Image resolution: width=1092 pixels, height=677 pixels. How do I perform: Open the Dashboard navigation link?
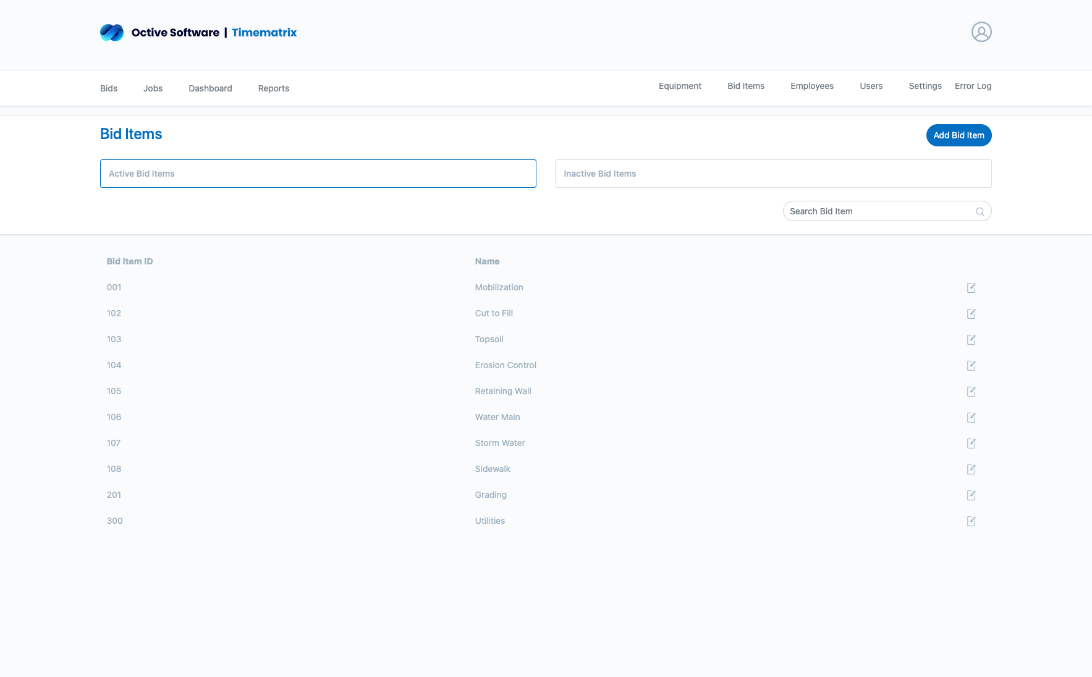point(210,89)
